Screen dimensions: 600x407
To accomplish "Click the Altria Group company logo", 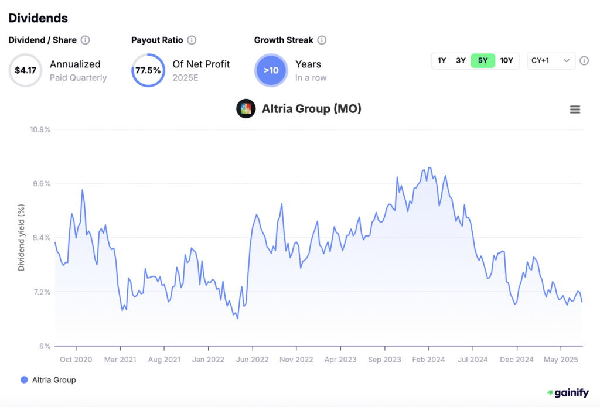I will tap(246, 109).
